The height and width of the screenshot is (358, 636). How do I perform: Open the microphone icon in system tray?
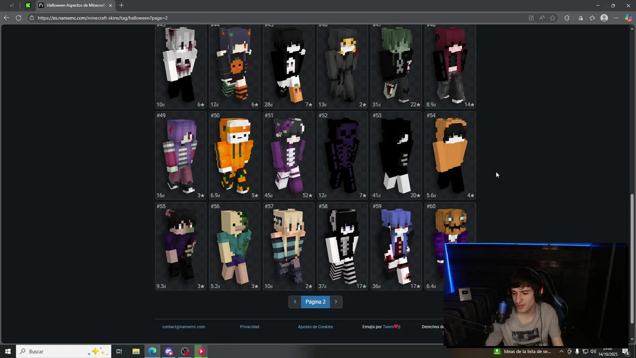pyautogui.click(x=577, y=352)
